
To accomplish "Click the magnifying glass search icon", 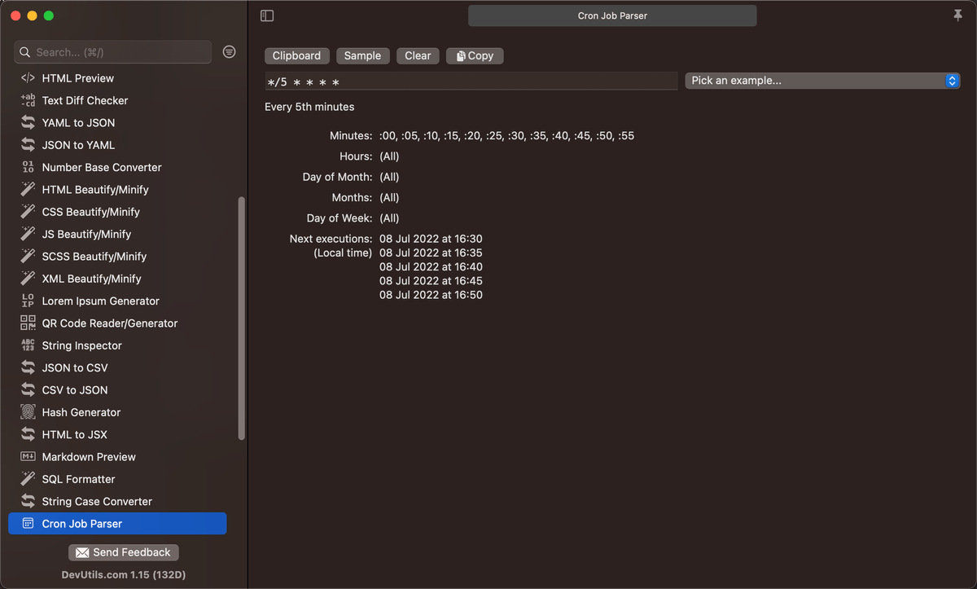I will [25, 52].
